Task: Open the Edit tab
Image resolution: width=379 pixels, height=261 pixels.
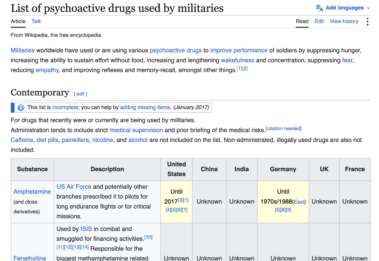Action: coord(319,21)
